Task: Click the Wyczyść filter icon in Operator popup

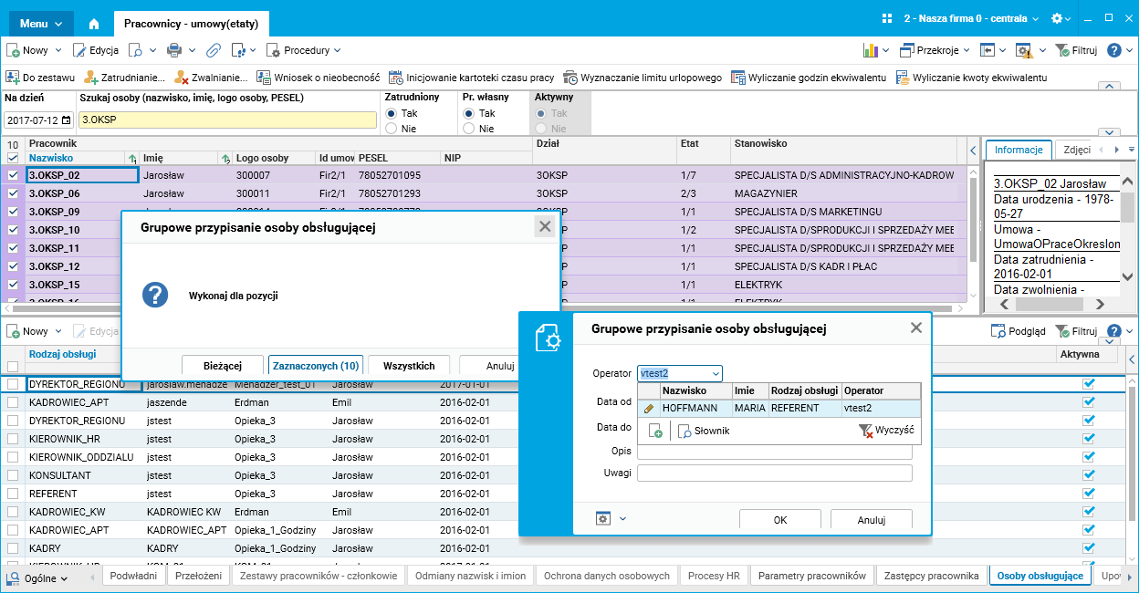Action: point(865,431)
